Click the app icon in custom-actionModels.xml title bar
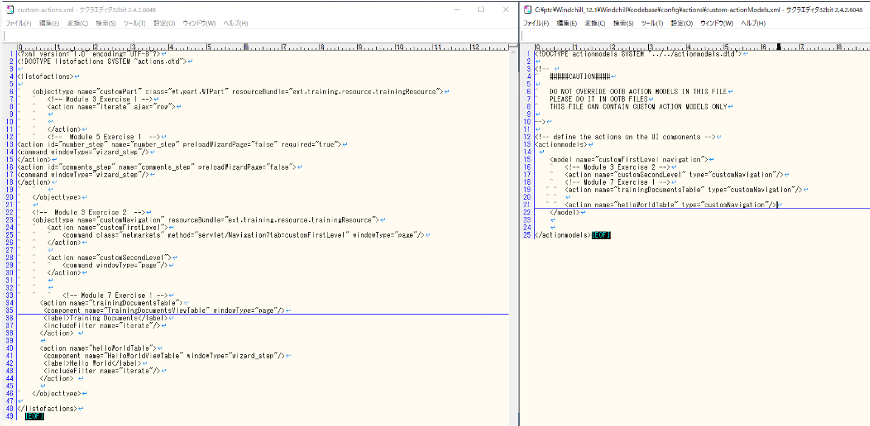This screenshot has height=426, width=870. [x=527, y=10]
